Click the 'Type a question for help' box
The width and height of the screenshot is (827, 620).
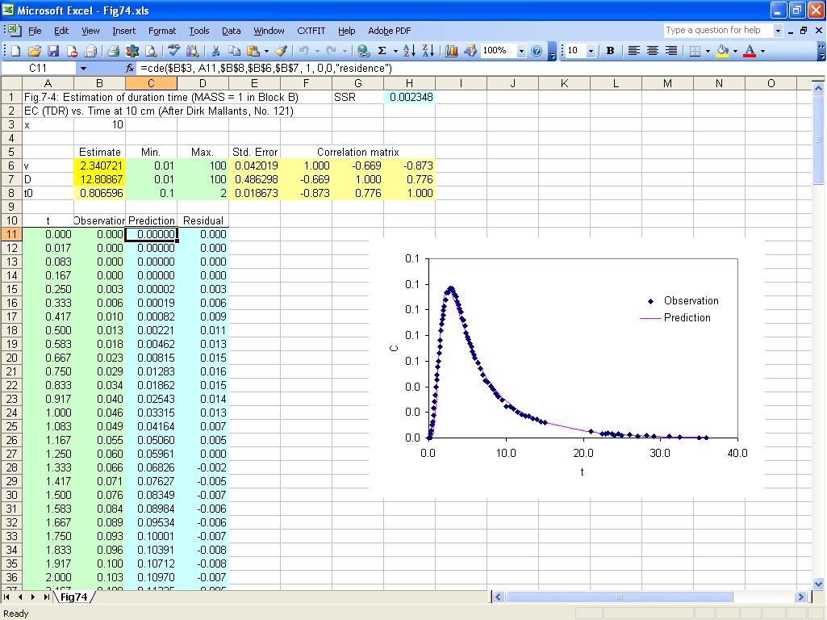717,30
